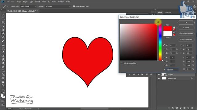Select the Eraser tool

3,52
